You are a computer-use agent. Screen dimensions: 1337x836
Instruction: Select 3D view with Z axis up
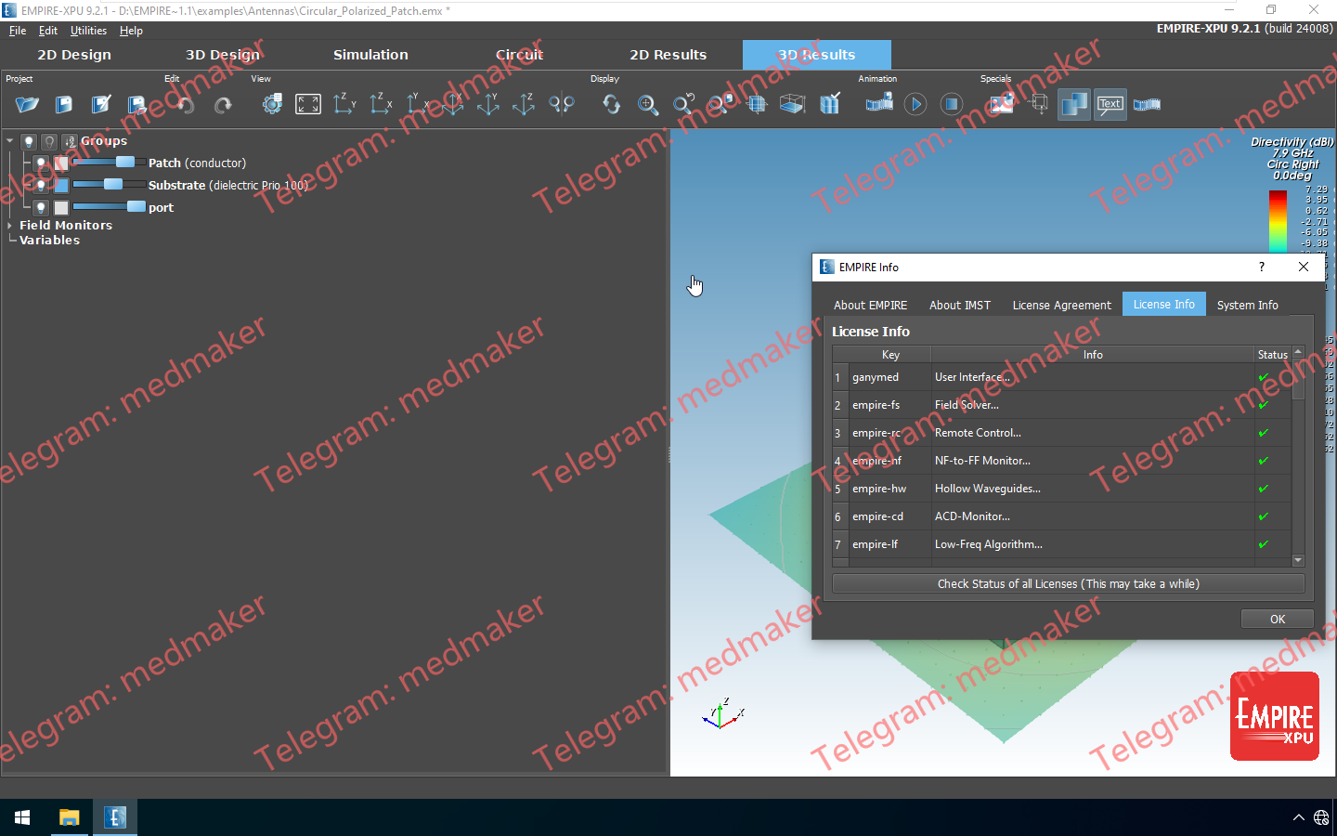(525, 104)
